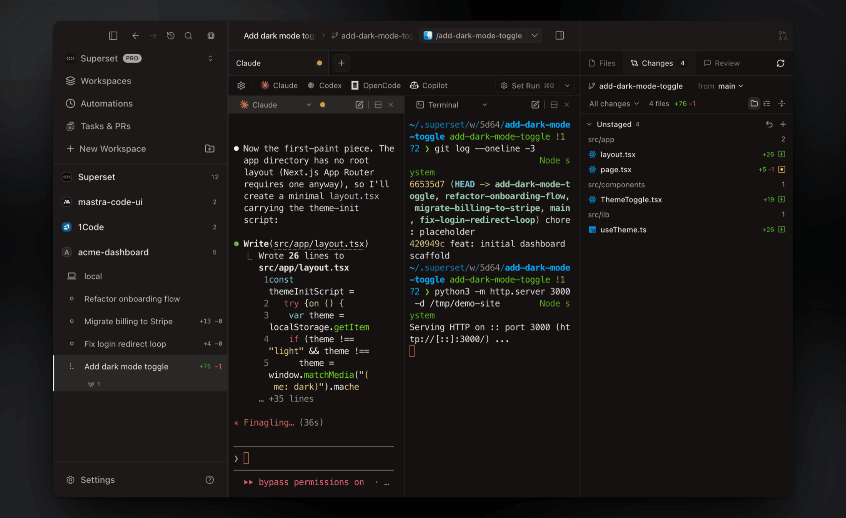Open Workspaces in the sidebar

pyautogui.click(x=140, y=81)
